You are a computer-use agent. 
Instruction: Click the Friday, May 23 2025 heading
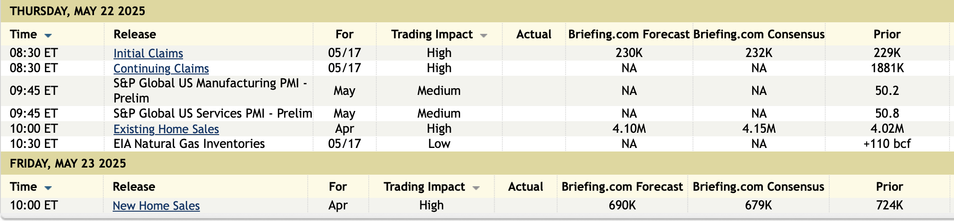[x=68, y=164]
